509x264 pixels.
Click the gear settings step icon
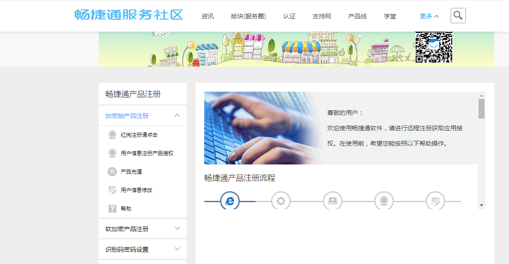[x=281, y=201]
